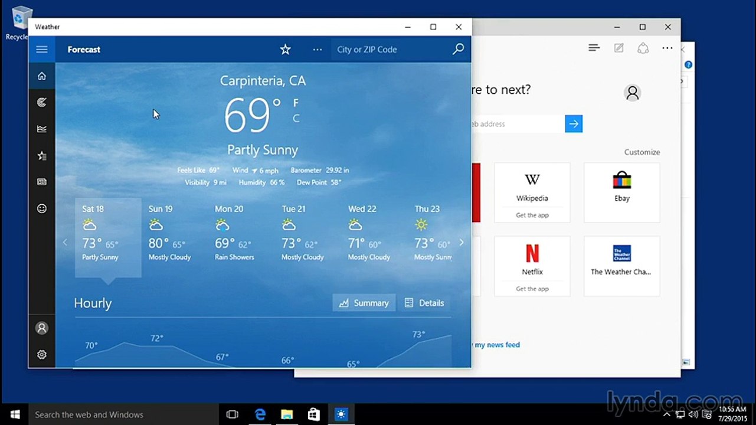Open the Netflix top site tile

tap(532, 266)
